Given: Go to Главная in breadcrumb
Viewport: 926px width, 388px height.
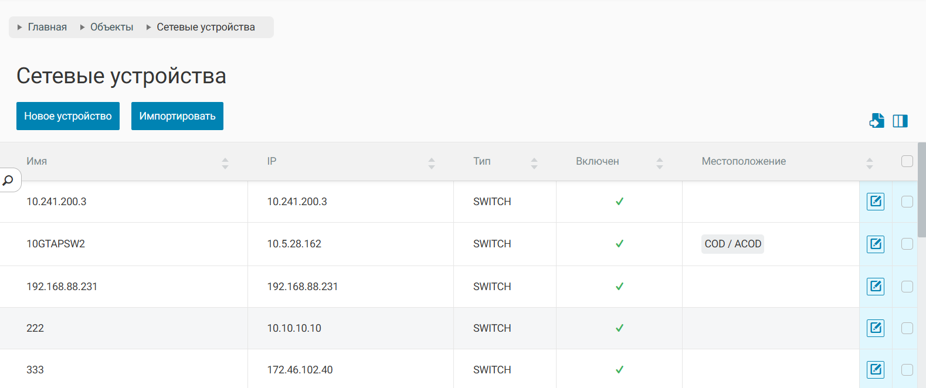Looking at the screenshot, I should 47,27.
